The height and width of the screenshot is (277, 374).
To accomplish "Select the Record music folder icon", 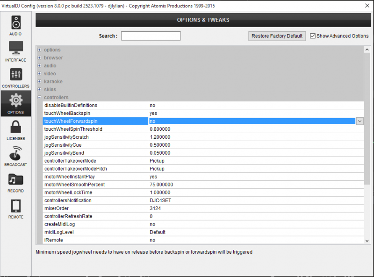I will pyautogui.click(x=16, y=179).
